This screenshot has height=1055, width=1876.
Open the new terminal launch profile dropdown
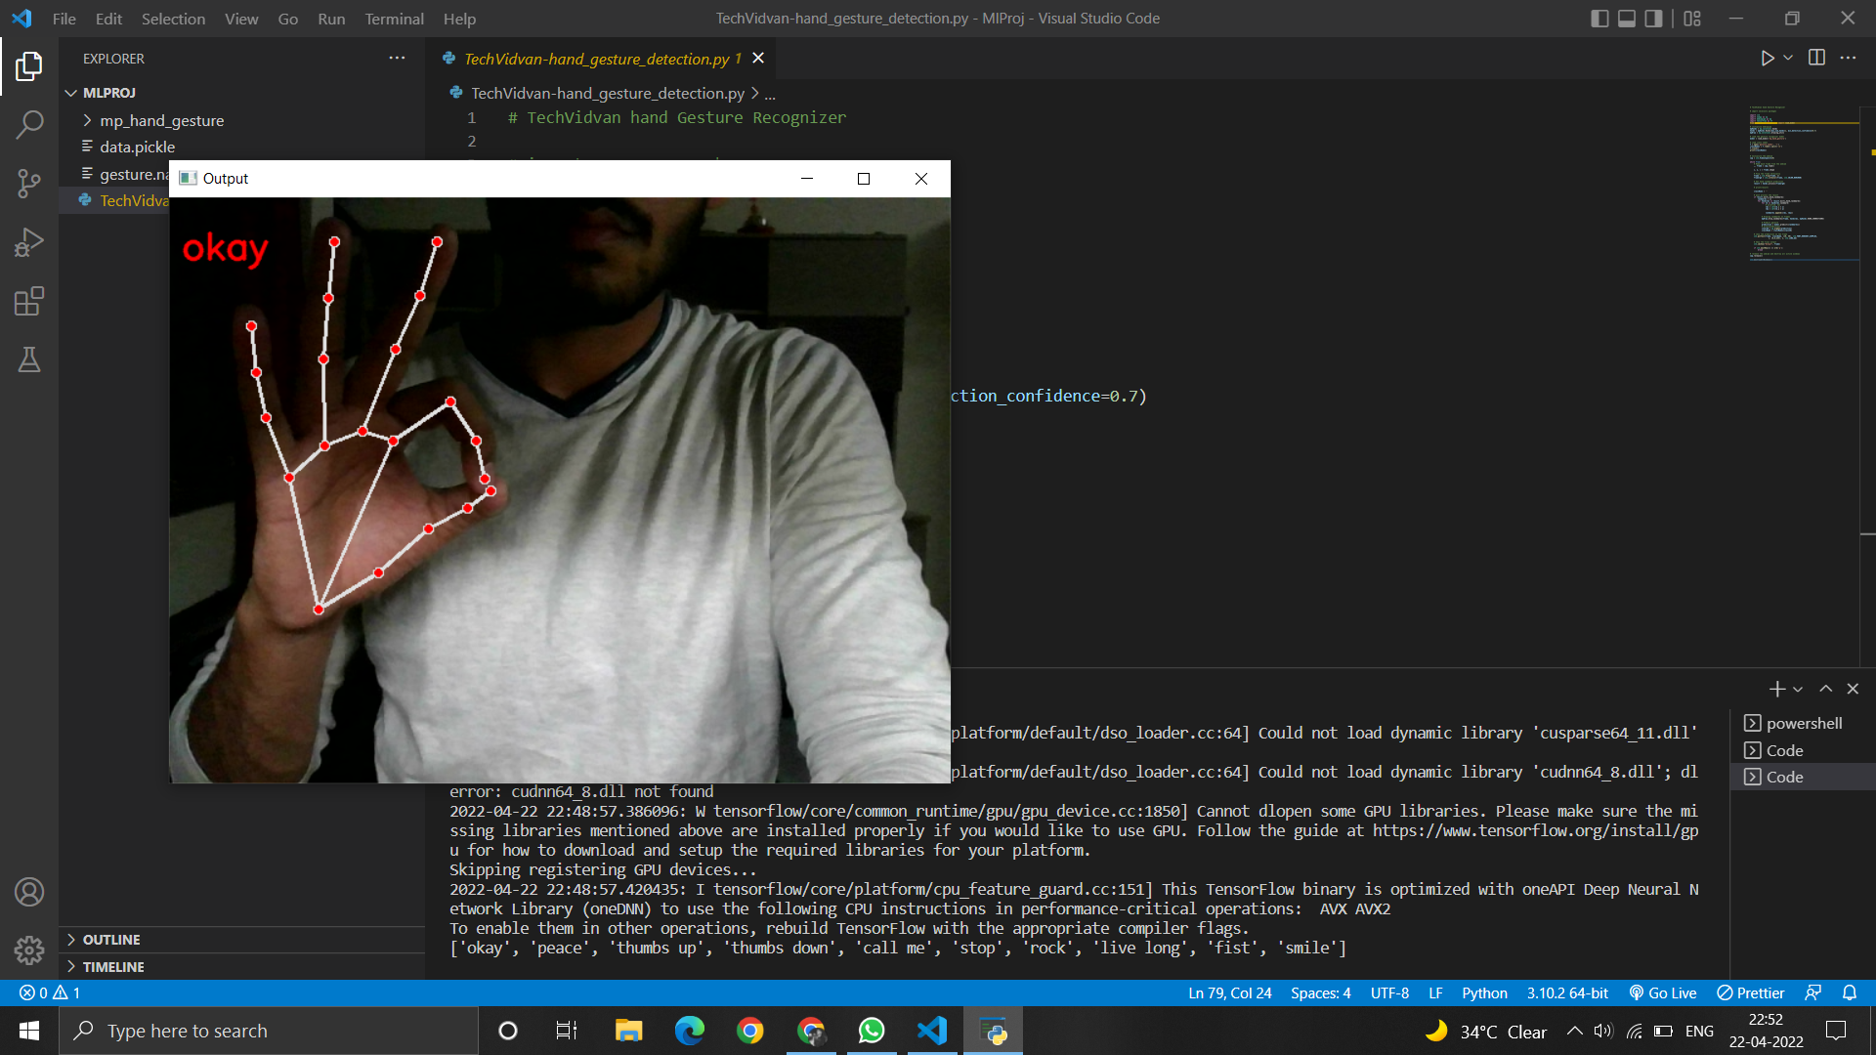coord(1798,690)
